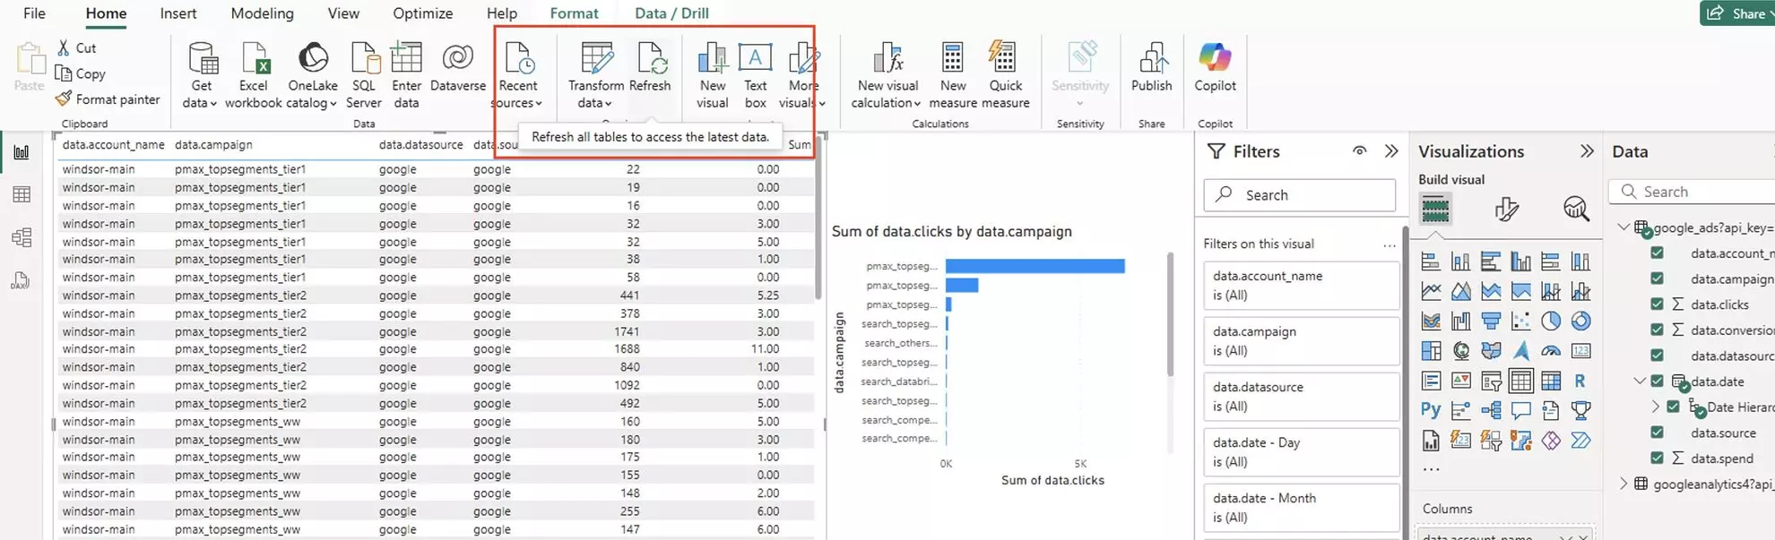Switch to Table view in the sidebar

click(x=22, y=194)
